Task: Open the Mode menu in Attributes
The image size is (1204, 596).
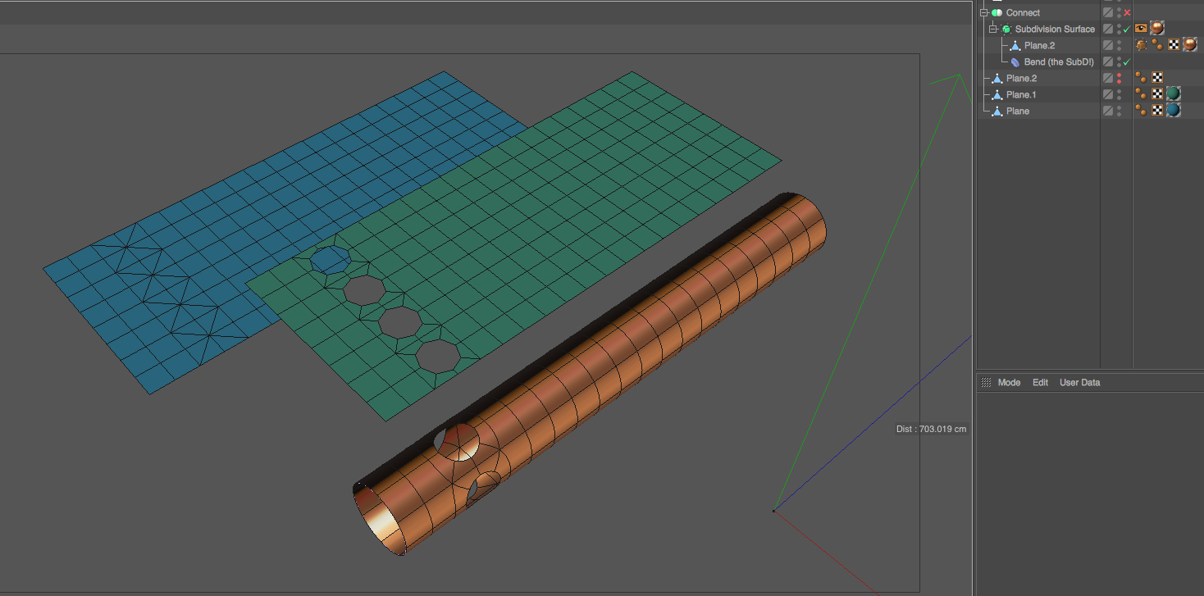Action: pos(1009,383)
